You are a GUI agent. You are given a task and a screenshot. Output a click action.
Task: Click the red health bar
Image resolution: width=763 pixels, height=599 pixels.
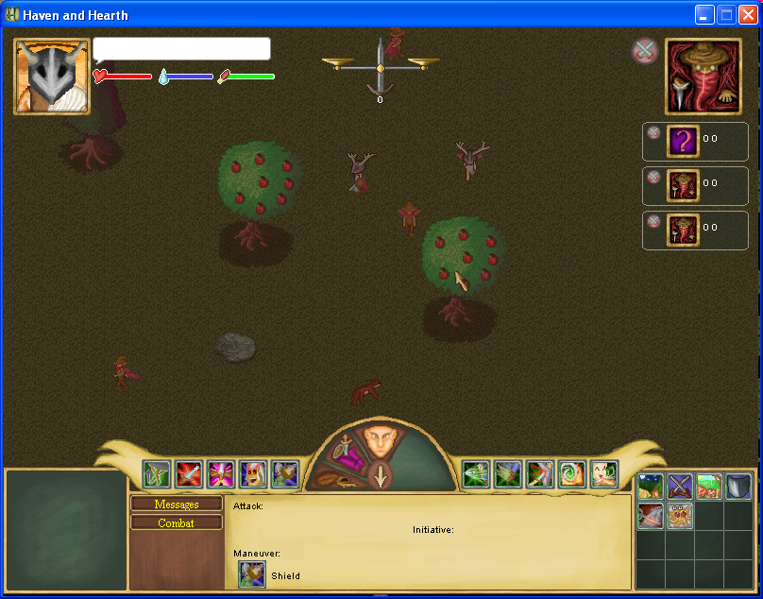click(x=123, y=76)
